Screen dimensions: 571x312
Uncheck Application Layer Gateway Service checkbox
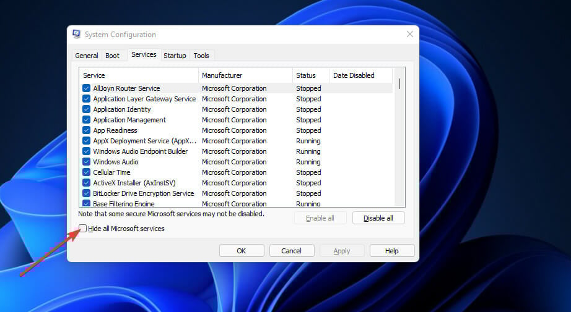tap(86, 99)
